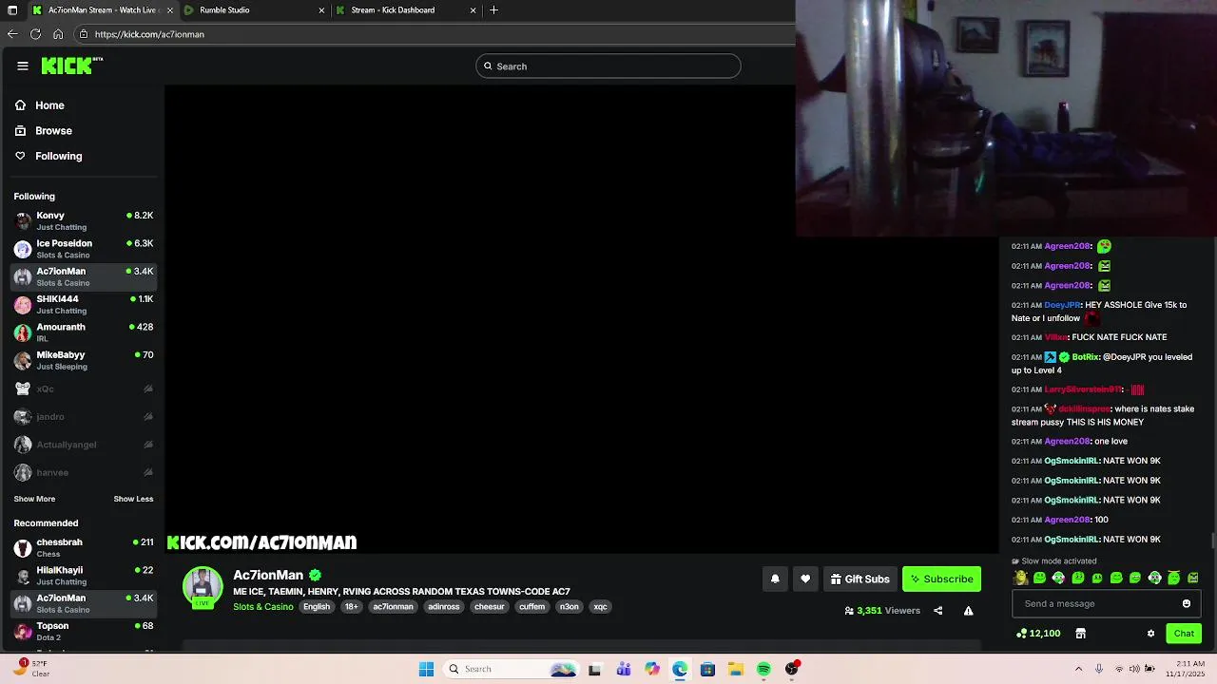Open File Explorer from taskbar
This screenshot has width=1217, height=684.
(736, 669)
